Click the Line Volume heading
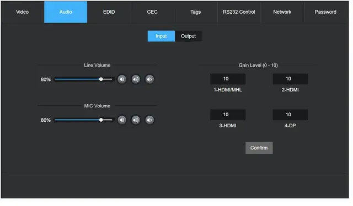 tap(97, 65)
